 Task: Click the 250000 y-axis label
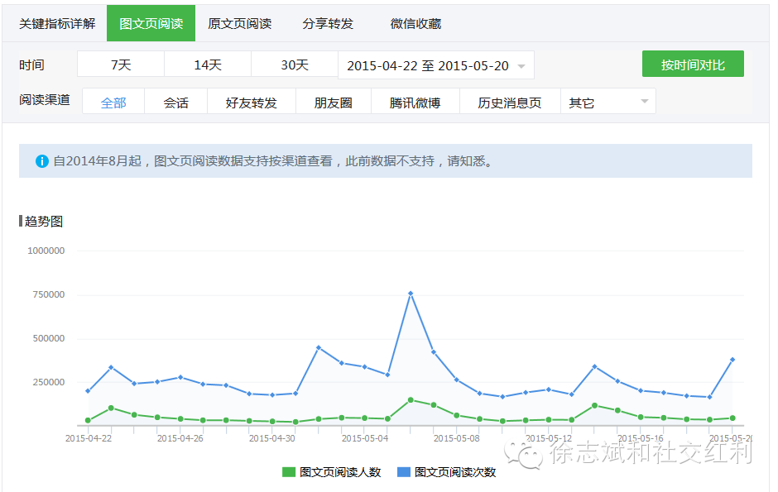(x=49, y=382)
